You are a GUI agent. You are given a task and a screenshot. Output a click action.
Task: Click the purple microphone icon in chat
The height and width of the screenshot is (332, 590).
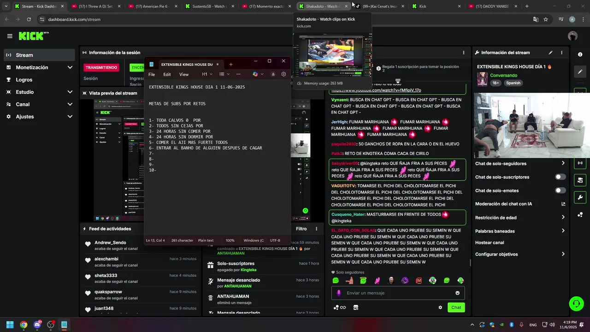(339, 293)
